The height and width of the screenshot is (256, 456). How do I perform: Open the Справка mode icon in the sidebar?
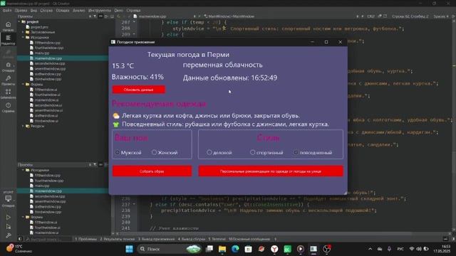coord(8,107)
